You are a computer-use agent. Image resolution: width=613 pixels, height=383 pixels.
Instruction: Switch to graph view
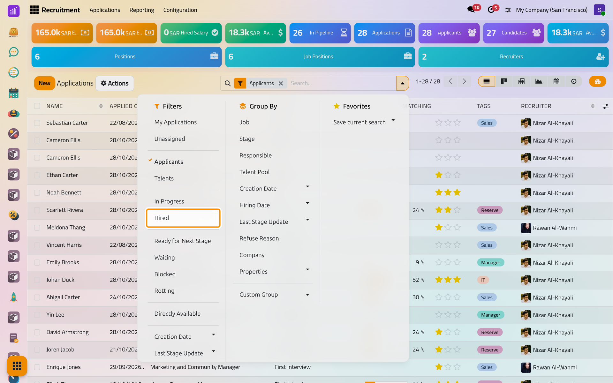pos(539,81)
